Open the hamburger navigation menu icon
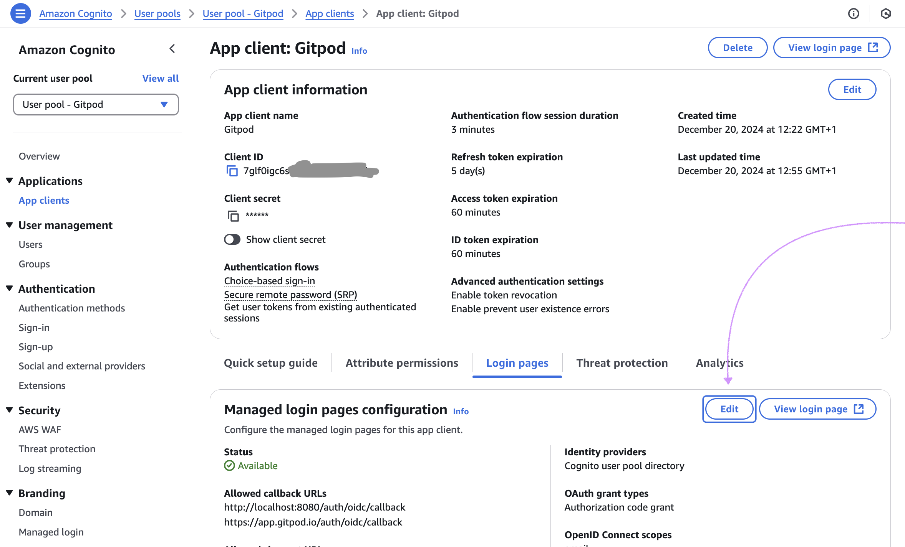 tap(20, 13)
